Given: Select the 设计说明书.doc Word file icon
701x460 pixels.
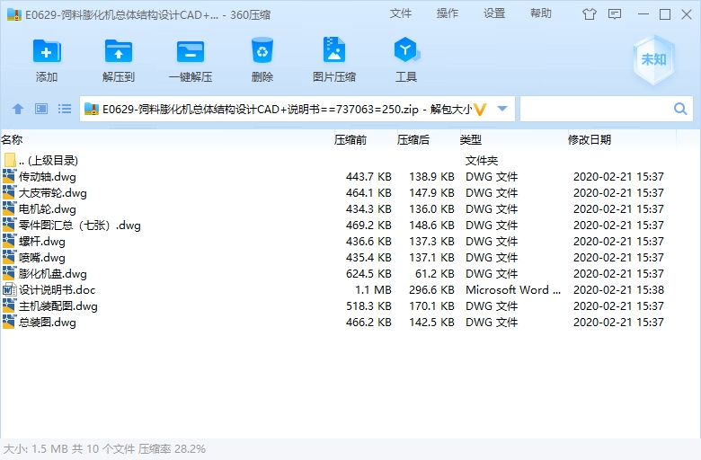Looking at the screenshot, I should pos(9,289).
